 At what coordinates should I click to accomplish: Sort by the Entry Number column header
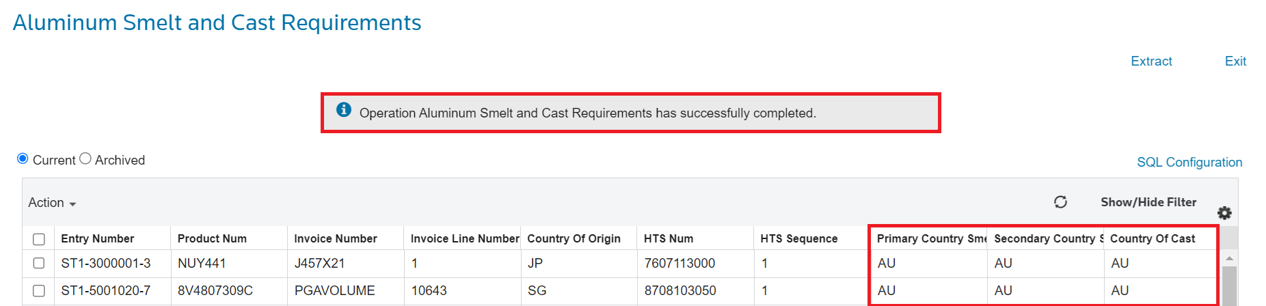[97, 238]
